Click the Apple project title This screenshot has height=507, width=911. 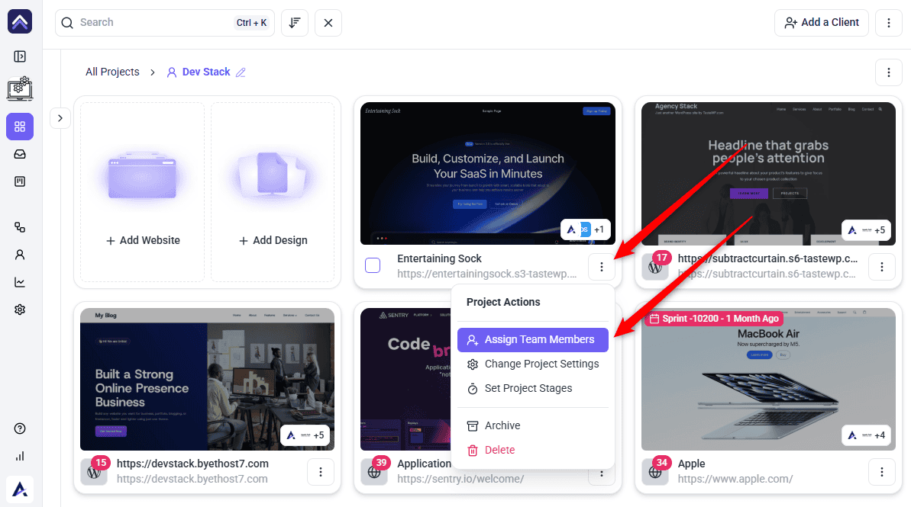tap(691, 464)
